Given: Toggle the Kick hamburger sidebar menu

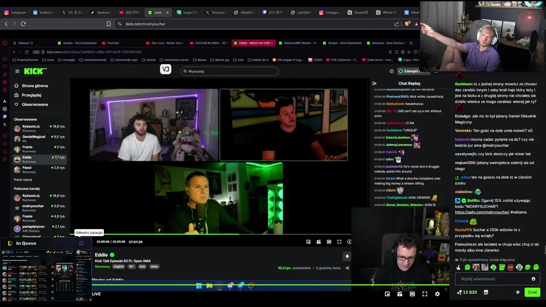Looking at the screenshot, I should point(17,71).
